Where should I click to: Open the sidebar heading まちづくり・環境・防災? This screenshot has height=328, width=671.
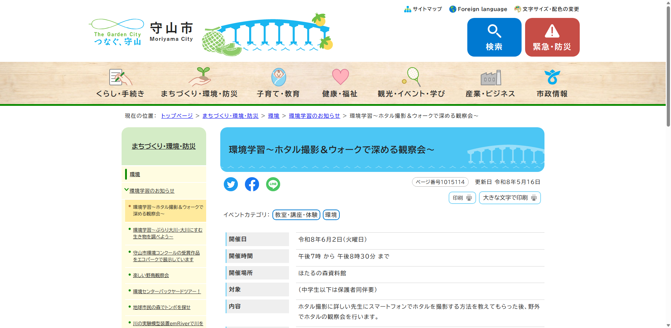coord(164,146)
